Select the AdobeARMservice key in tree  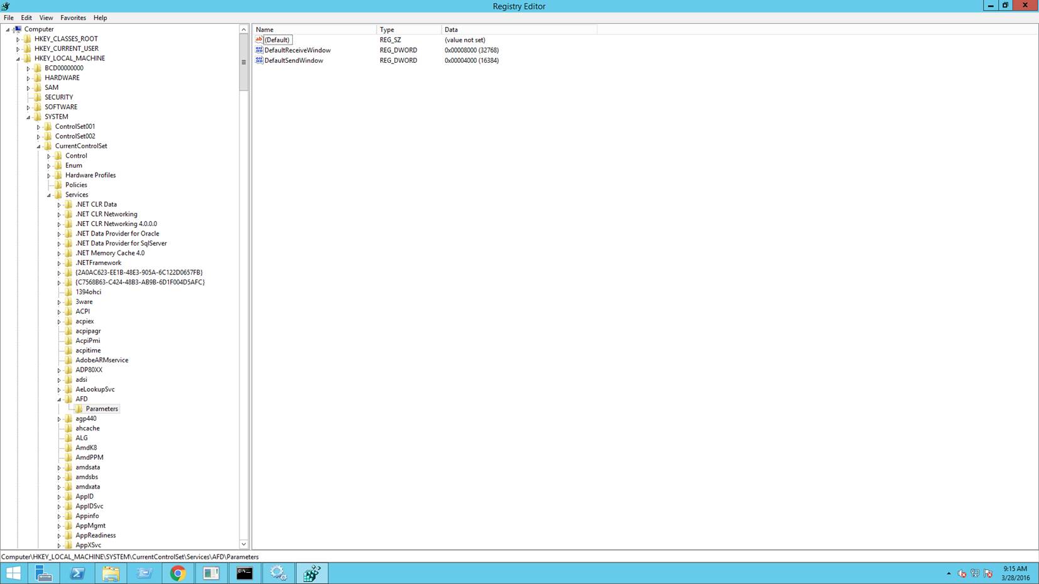point(102,360)
